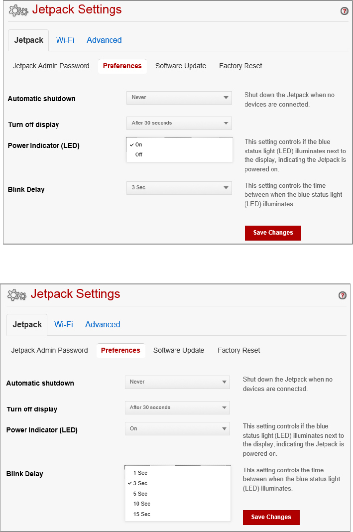The height and width of the screenshot is (532, 353).
Task: Click the gears icon beside the upper Jetpack Settings title
Action: (18, 11)
